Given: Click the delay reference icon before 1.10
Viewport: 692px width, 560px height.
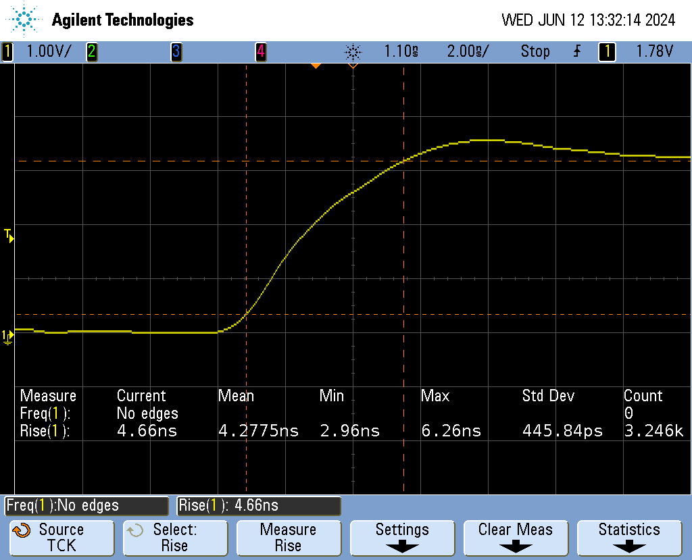Looking at the screenshot, I should (353, 52).
